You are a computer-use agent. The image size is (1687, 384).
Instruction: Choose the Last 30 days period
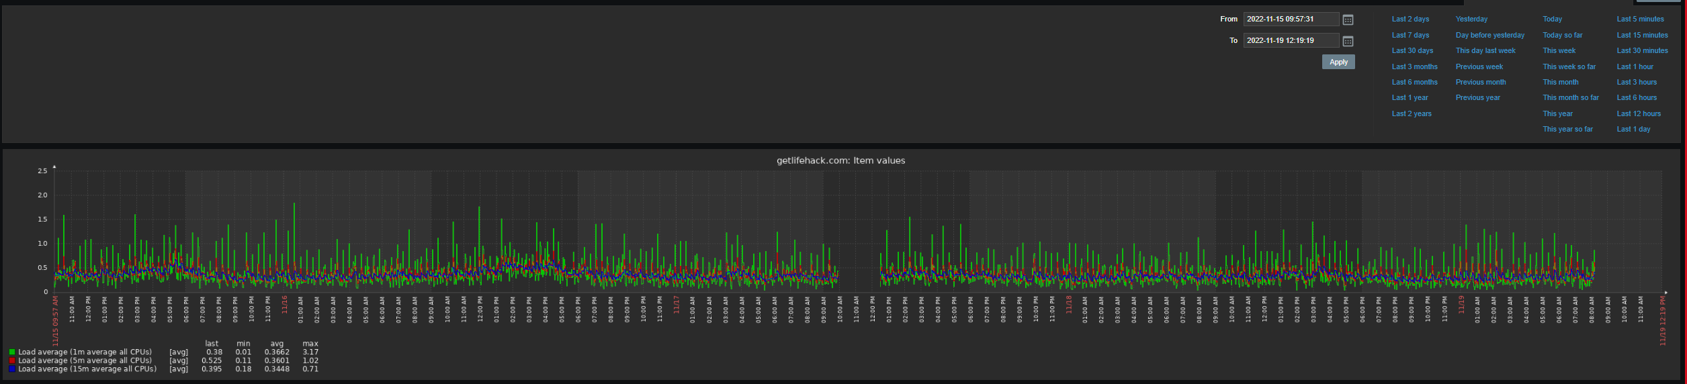click(x=1412, y=50)
